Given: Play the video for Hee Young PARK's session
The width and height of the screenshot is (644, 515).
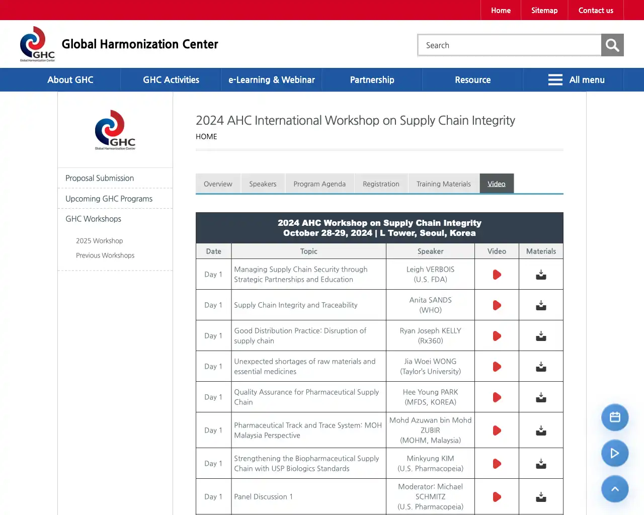Looking at the screenshot, I should (497, 397).
